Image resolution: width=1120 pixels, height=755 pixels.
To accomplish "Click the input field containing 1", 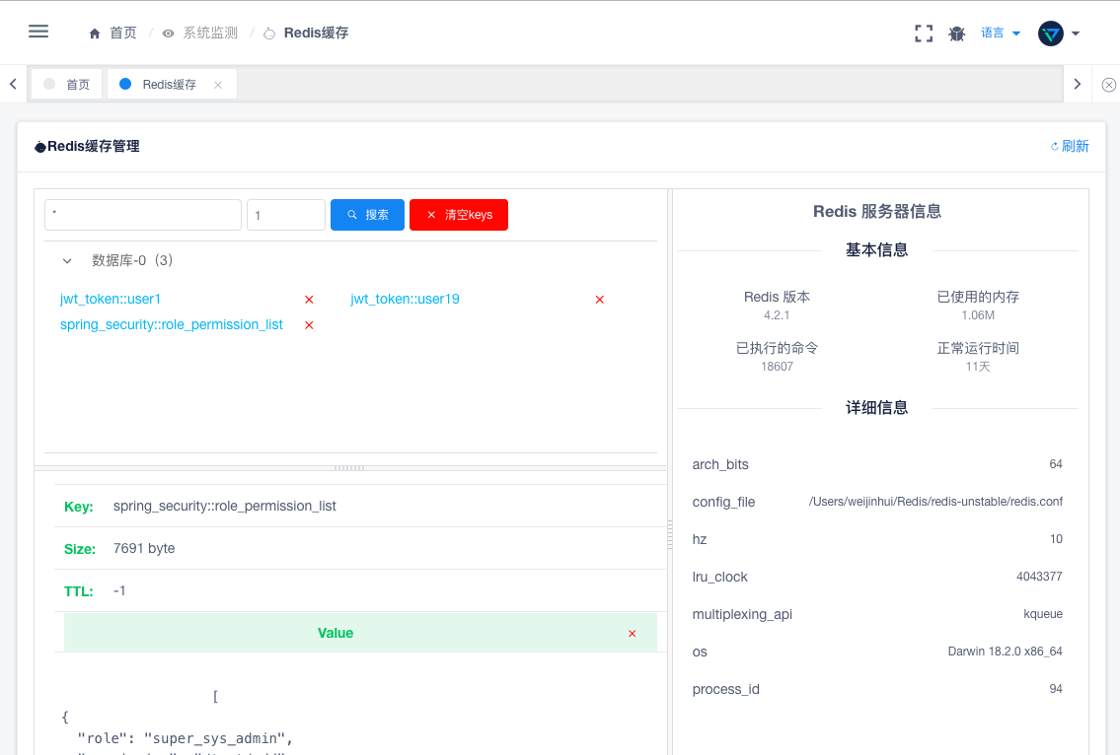I will tap(286, 215).
